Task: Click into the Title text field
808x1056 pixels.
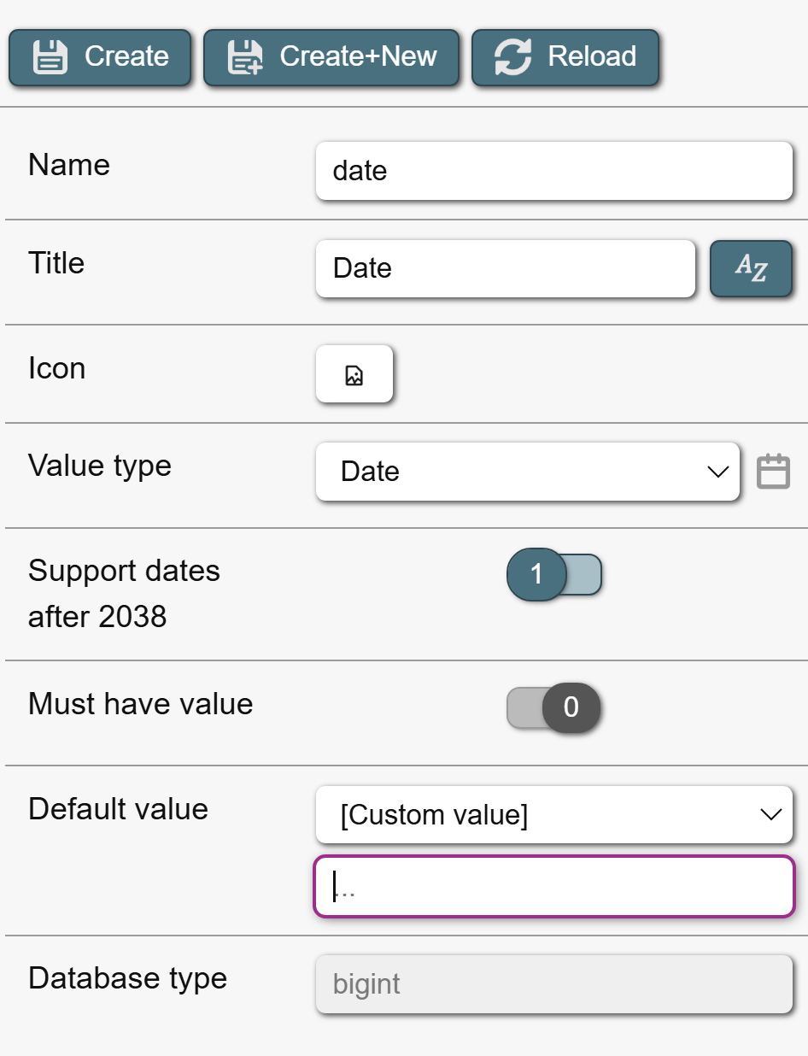Action: pos(505,268)
